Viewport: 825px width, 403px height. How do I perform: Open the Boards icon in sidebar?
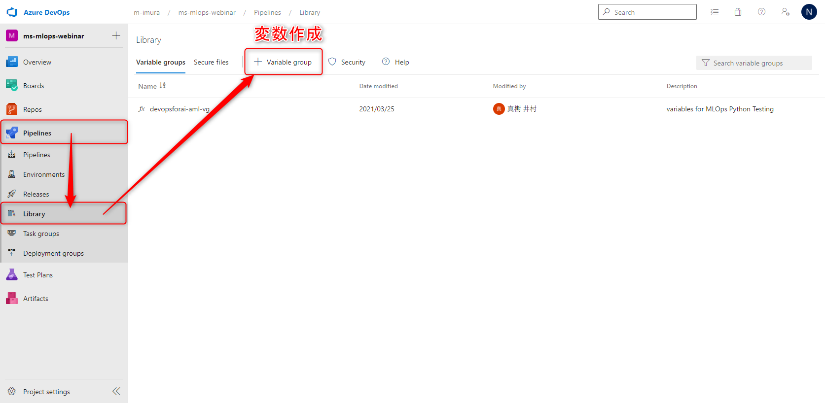tap(12, 86)
